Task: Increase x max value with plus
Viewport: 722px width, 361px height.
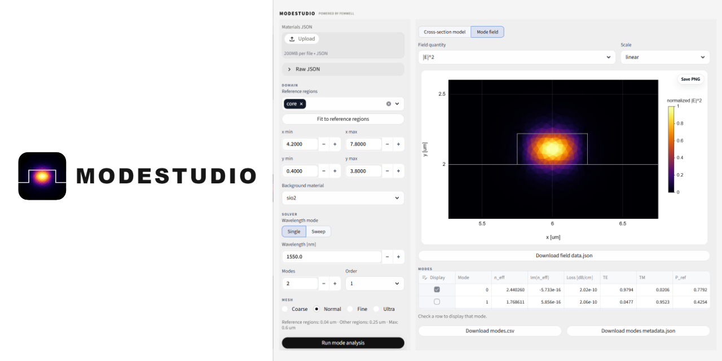Action: pyautogui.click(x=399, y=144)
